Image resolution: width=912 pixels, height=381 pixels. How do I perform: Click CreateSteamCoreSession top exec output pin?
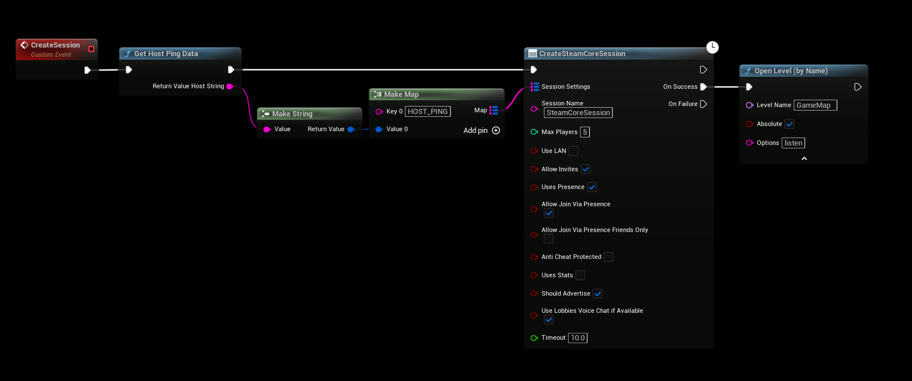(x=703, y=70)
